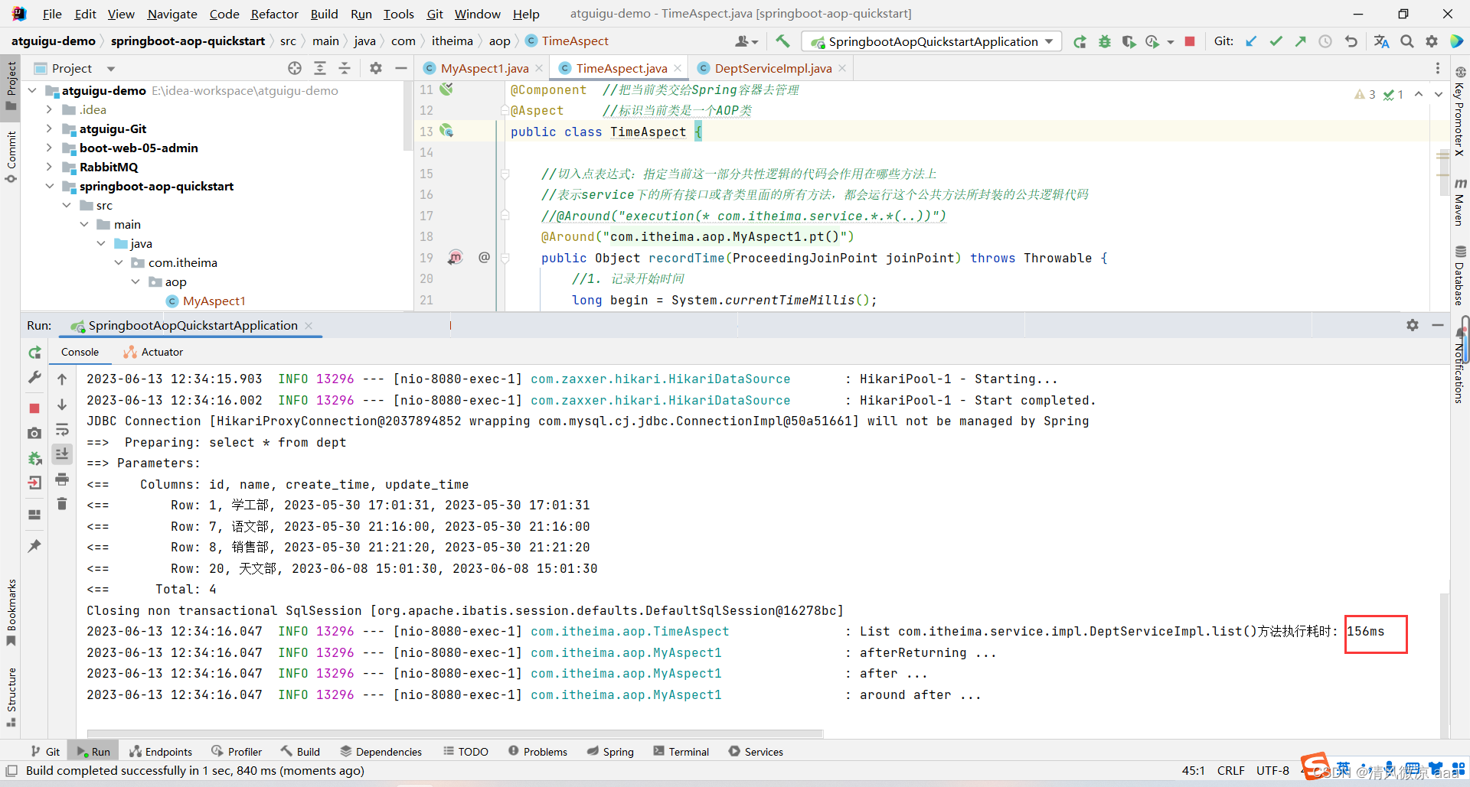
Task: Open Problems tool window
Action: (537, 752)
